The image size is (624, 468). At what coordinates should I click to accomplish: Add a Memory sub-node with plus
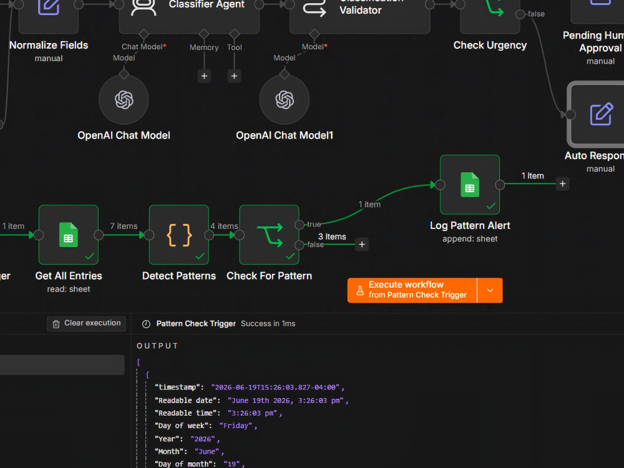pos(204,76)
